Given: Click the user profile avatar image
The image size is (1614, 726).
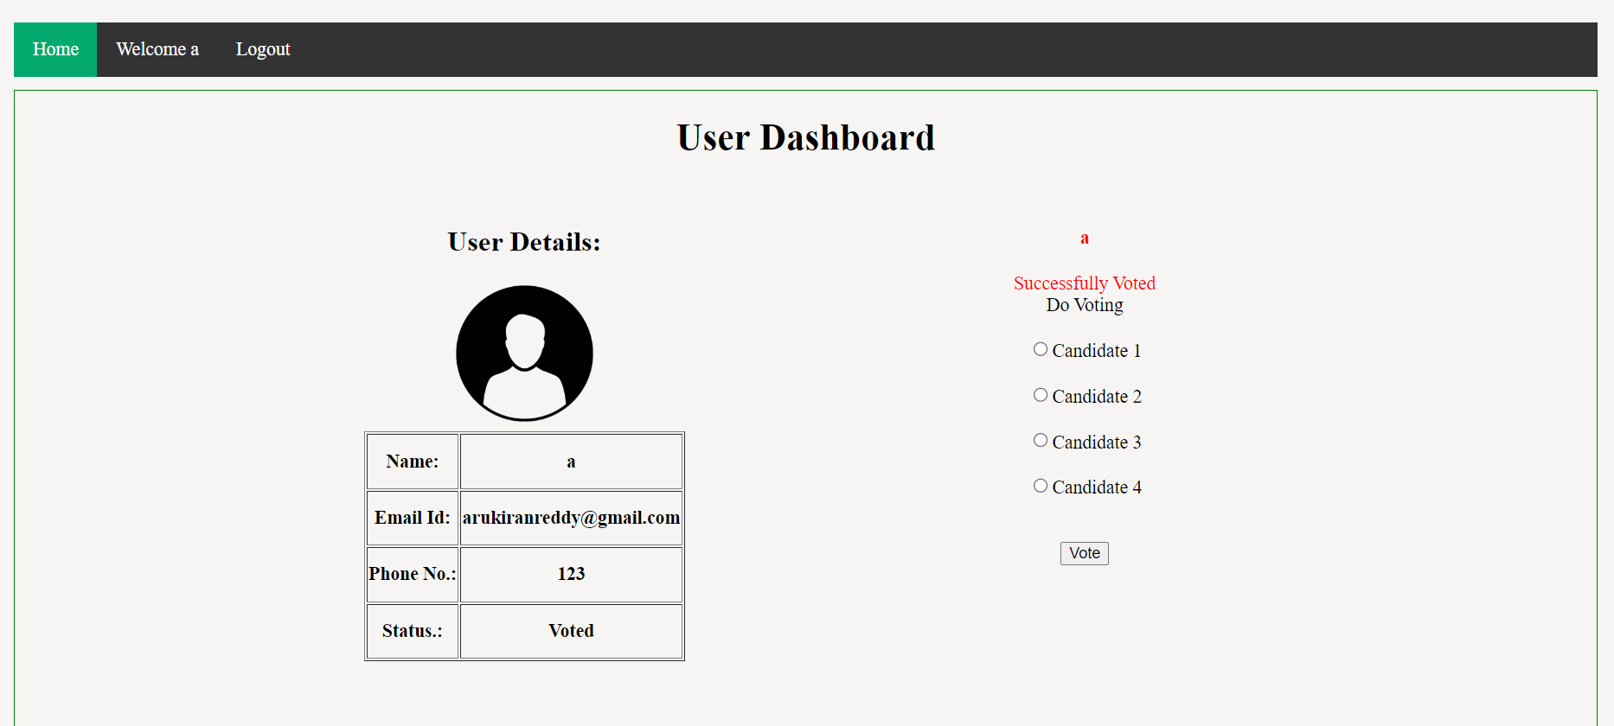Looking at the screenshot, I should click(x=524, y=353).
